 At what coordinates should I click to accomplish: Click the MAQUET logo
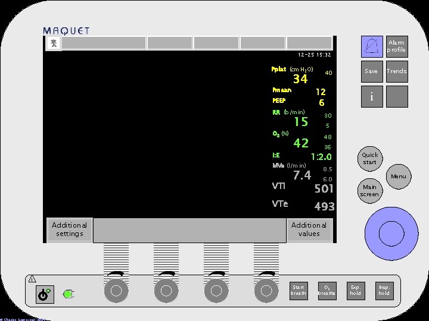click(66, 31)
